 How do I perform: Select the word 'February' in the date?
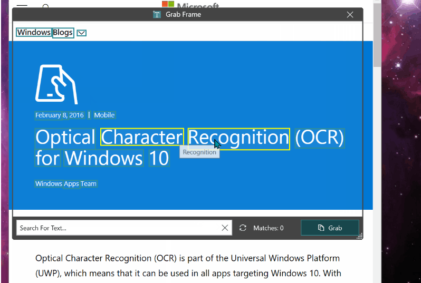(49, 115)
